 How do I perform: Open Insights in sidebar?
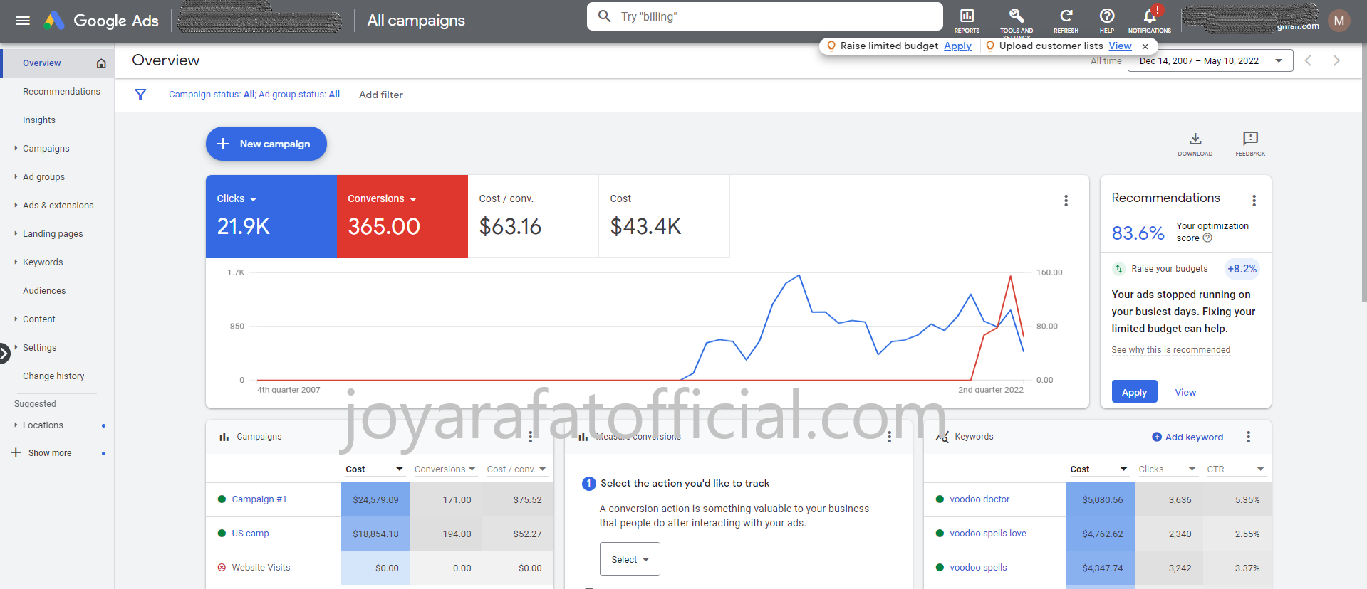coord(39,120)
